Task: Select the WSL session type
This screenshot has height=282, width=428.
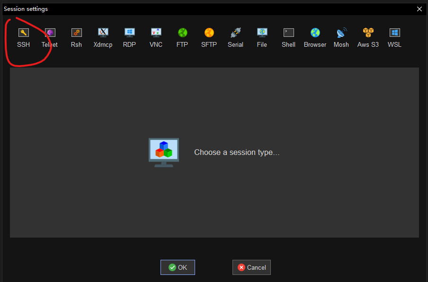Action: (x=394, y=38)
